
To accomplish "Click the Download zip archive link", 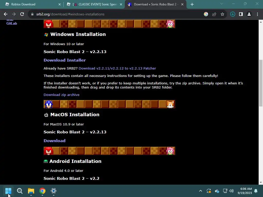I will pos(61,95).
